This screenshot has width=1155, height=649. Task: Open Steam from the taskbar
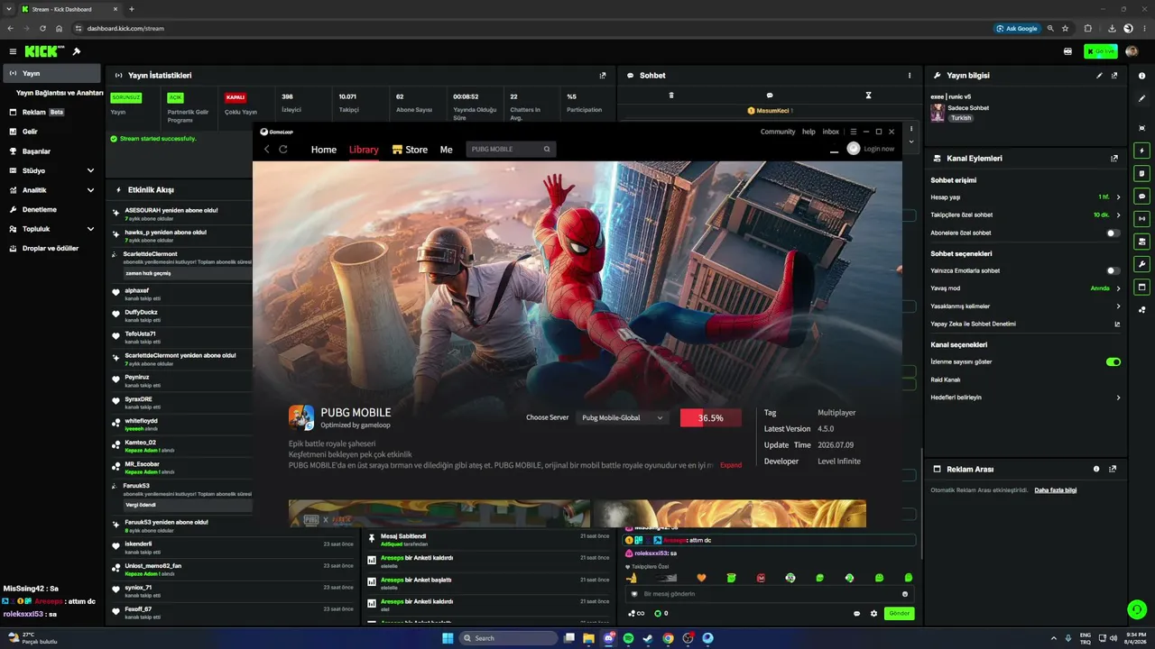tap(648, 638)
